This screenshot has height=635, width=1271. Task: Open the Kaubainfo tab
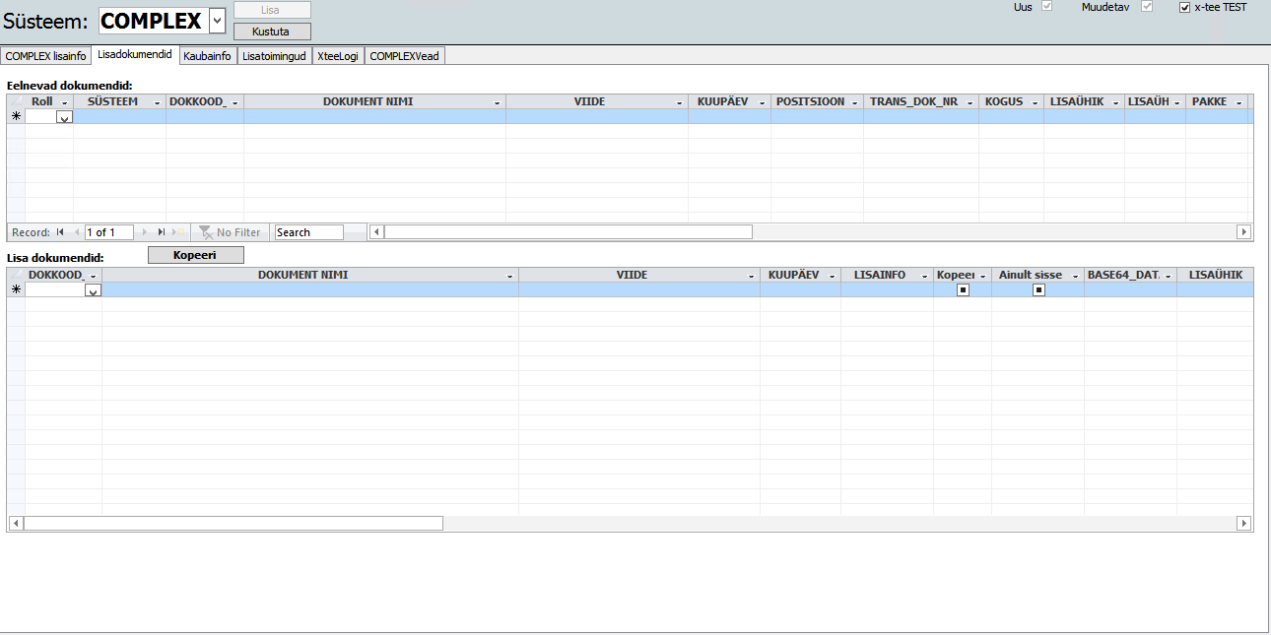(x=207, y=56)
